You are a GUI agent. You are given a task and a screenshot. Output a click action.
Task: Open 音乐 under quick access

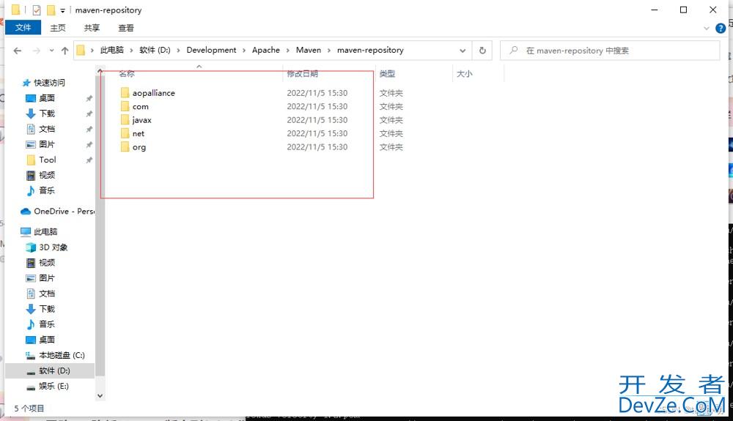tap(47, 190)
